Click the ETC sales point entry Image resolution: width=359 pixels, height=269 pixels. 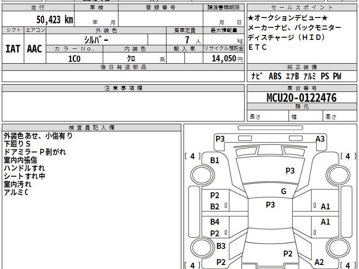click(x=258, y=47)
